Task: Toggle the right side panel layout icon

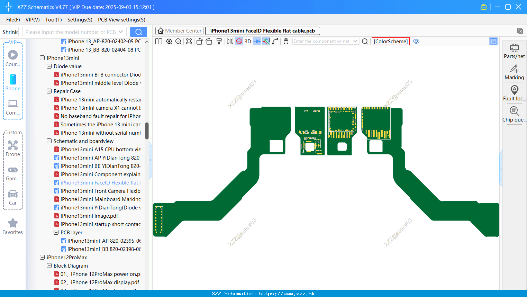Action: coord(493,41)
